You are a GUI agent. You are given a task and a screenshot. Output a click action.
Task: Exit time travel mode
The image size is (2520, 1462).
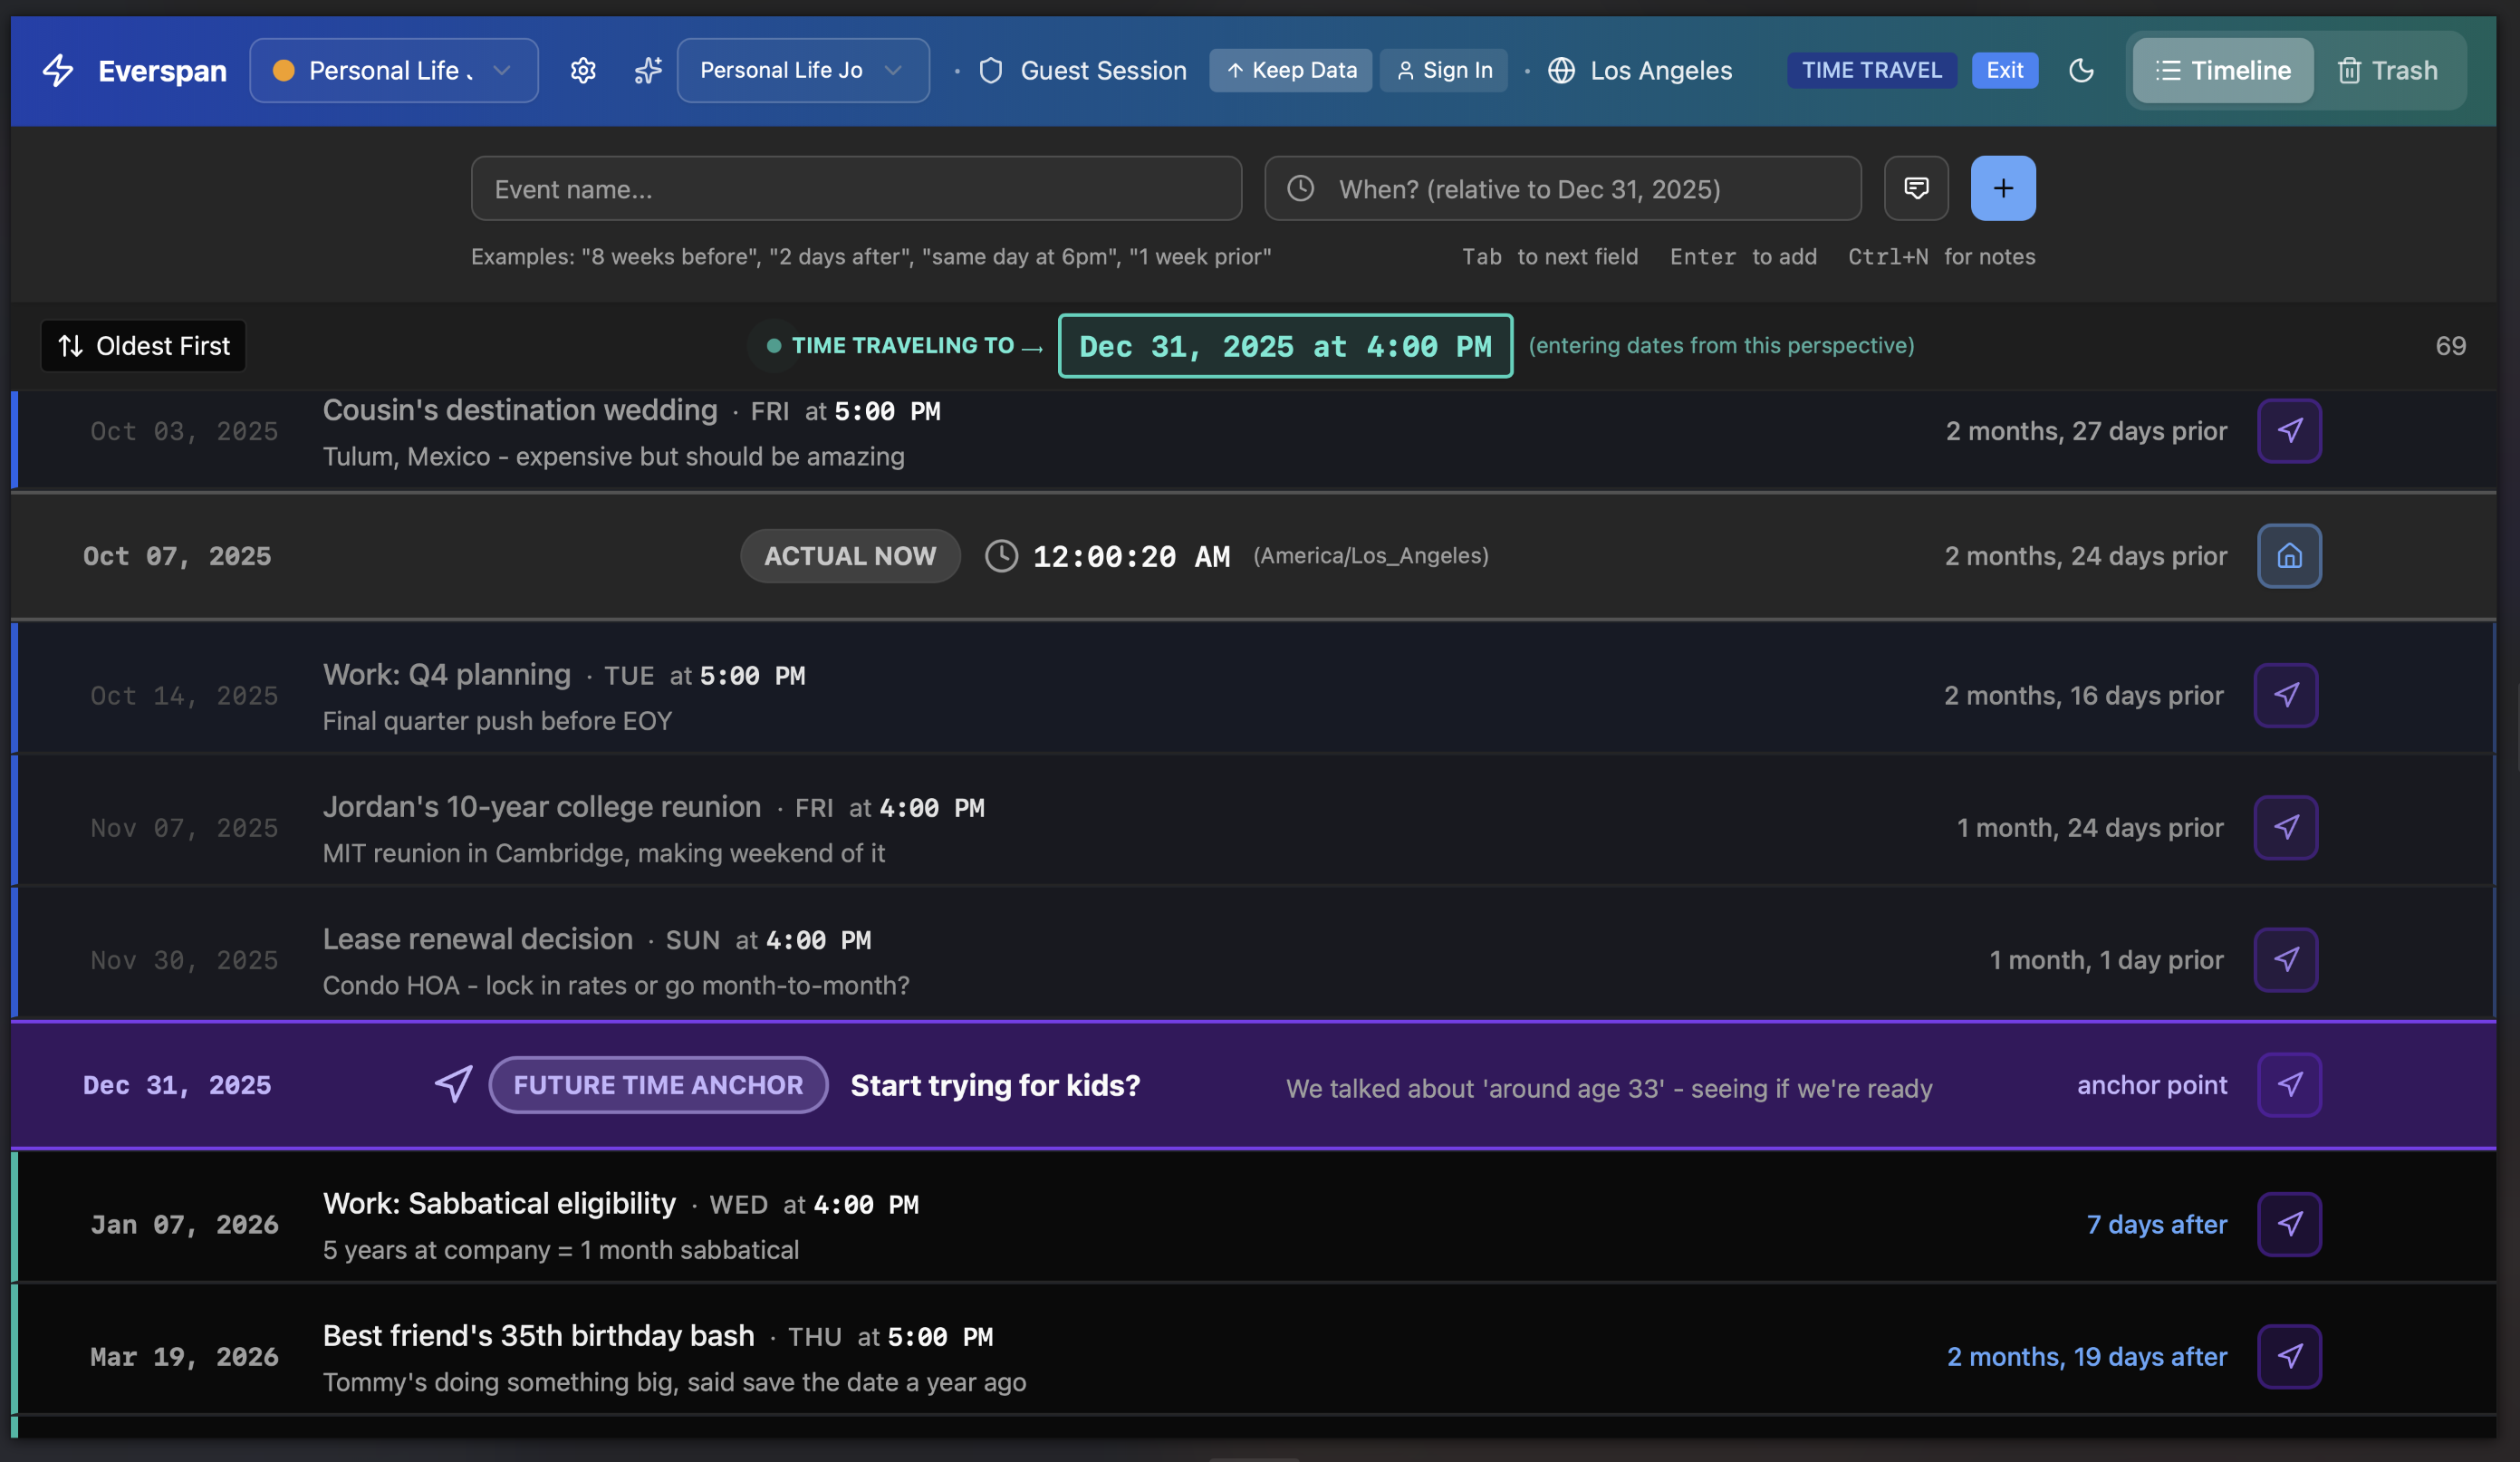[2004, 70]
